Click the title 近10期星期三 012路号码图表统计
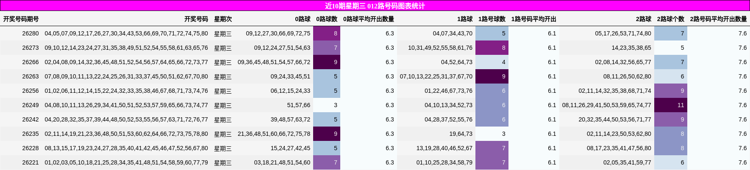750x170 pixels. (x=375, y=6)
